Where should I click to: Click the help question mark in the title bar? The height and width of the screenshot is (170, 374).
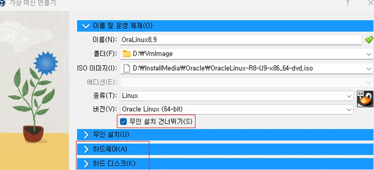pos(348,3)
